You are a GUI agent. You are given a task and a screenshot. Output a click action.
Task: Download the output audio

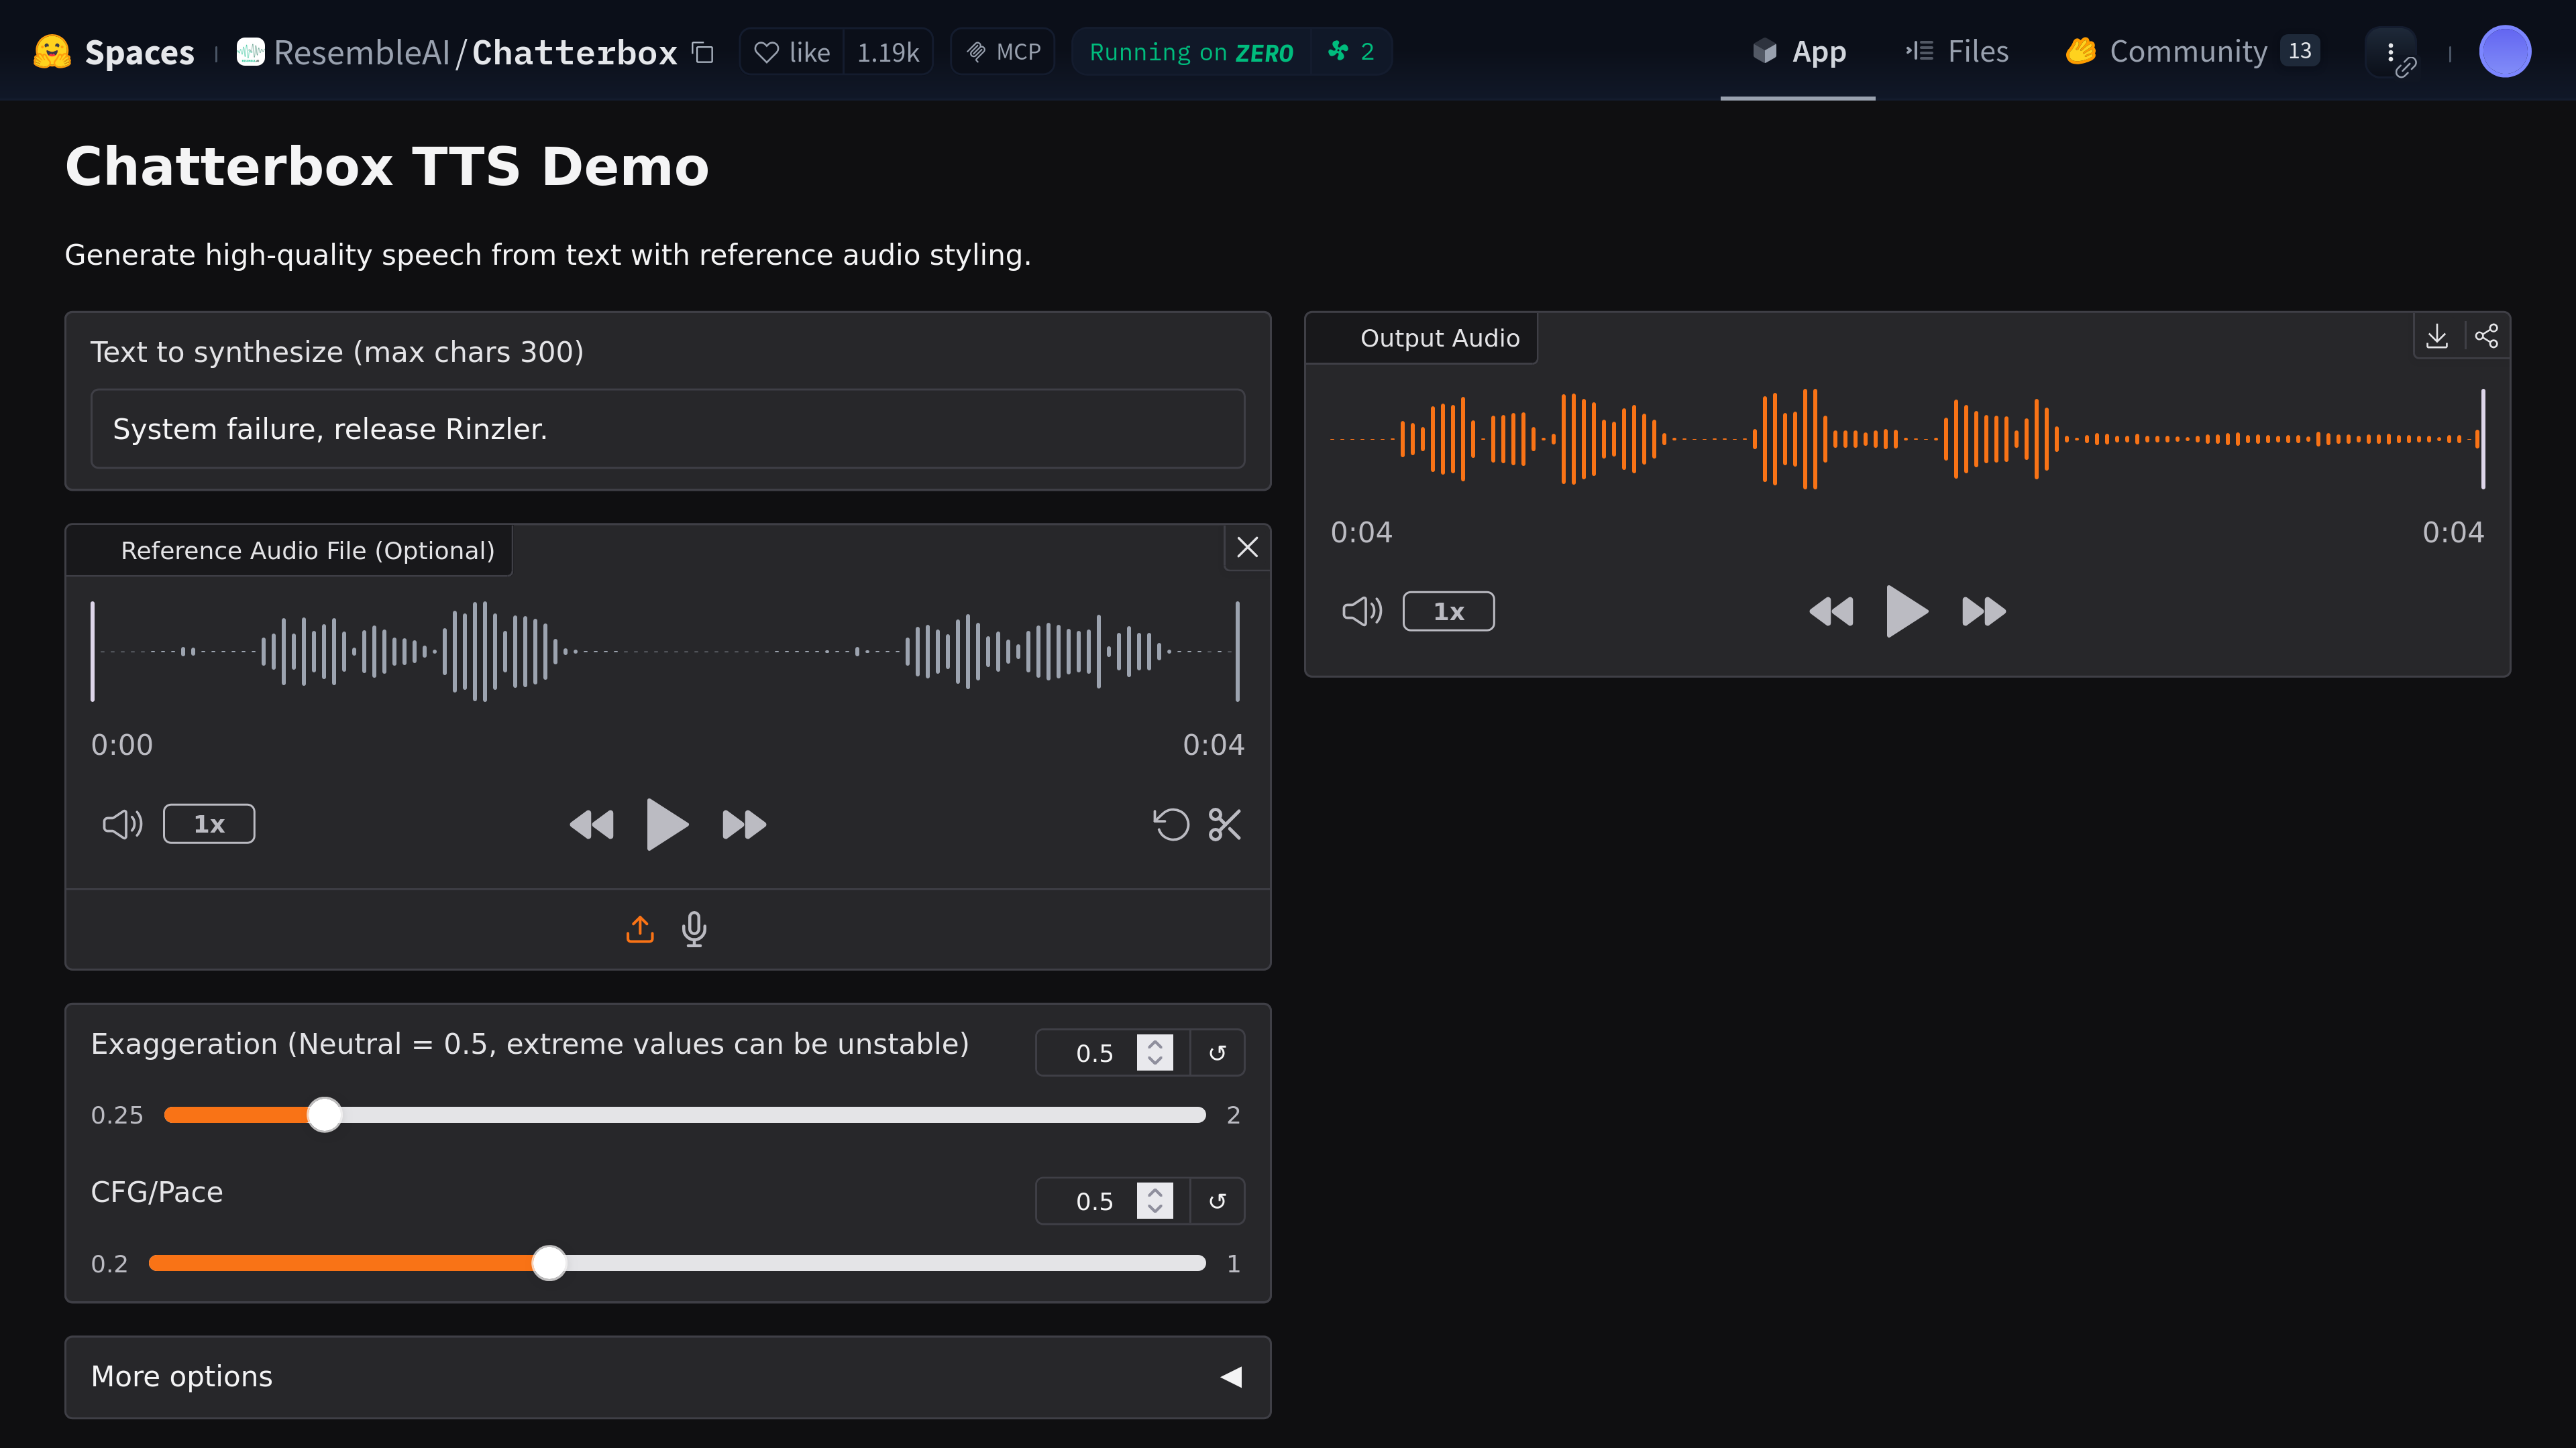coord(2438,337)
